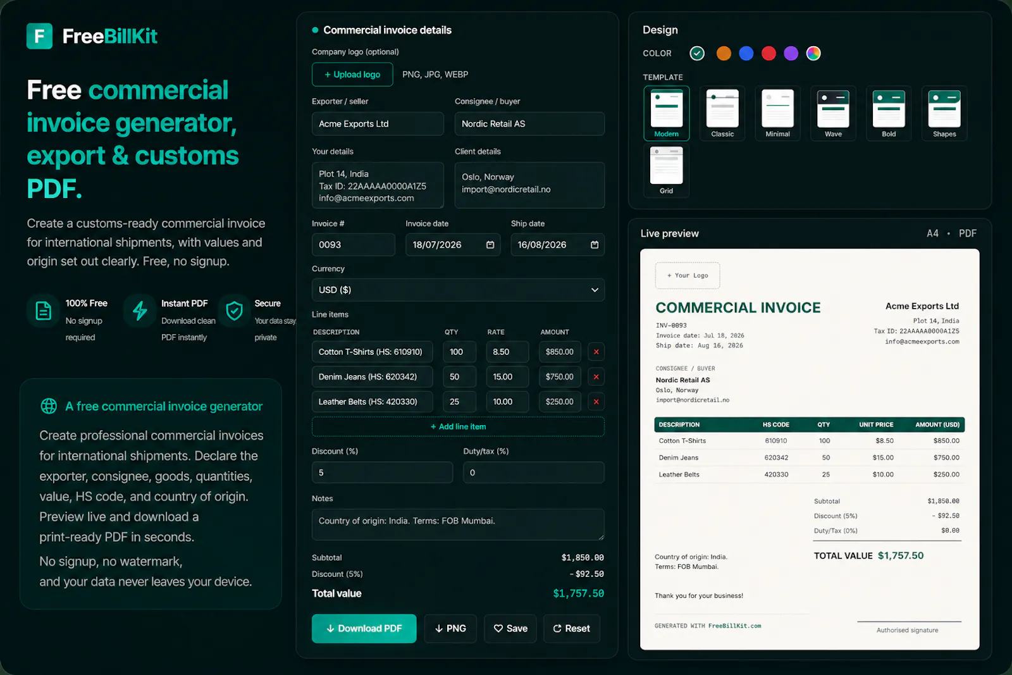Click the TOTAL VALUE amount in preview
Image resolution: width=1012 pixels, height=675 pixels.
tap(901, 555)
